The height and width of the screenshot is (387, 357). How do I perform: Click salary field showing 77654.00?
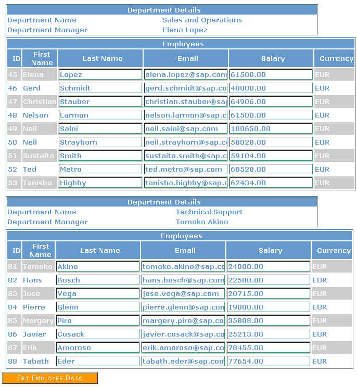(x=269, y=362)
